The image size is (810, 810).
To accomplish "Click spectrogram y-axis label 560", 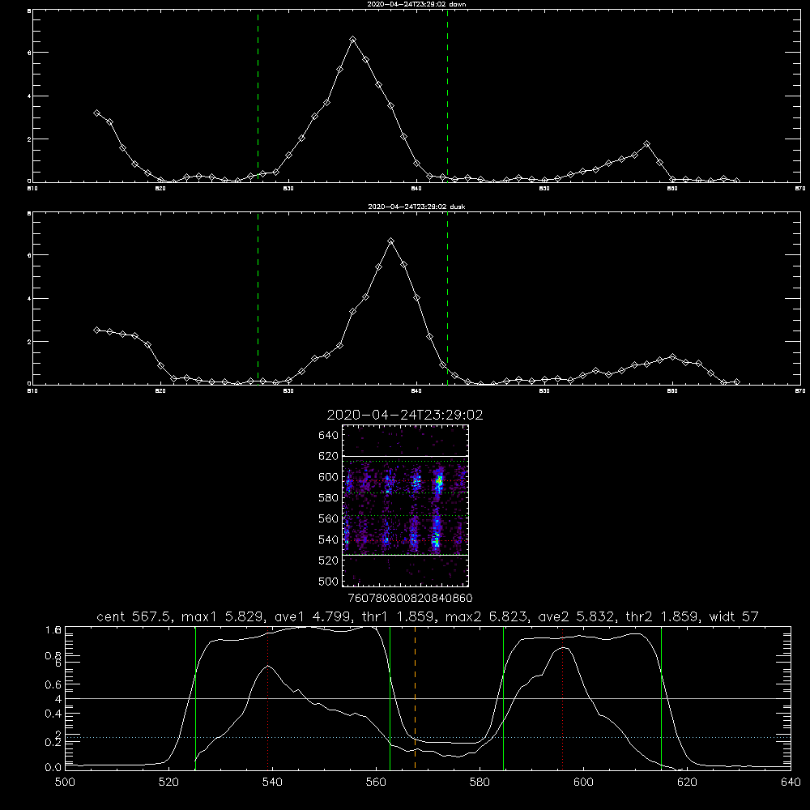I will coord(329,518).
